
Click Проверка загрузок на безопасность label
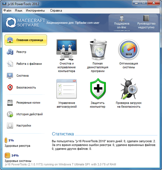point(129,105)
